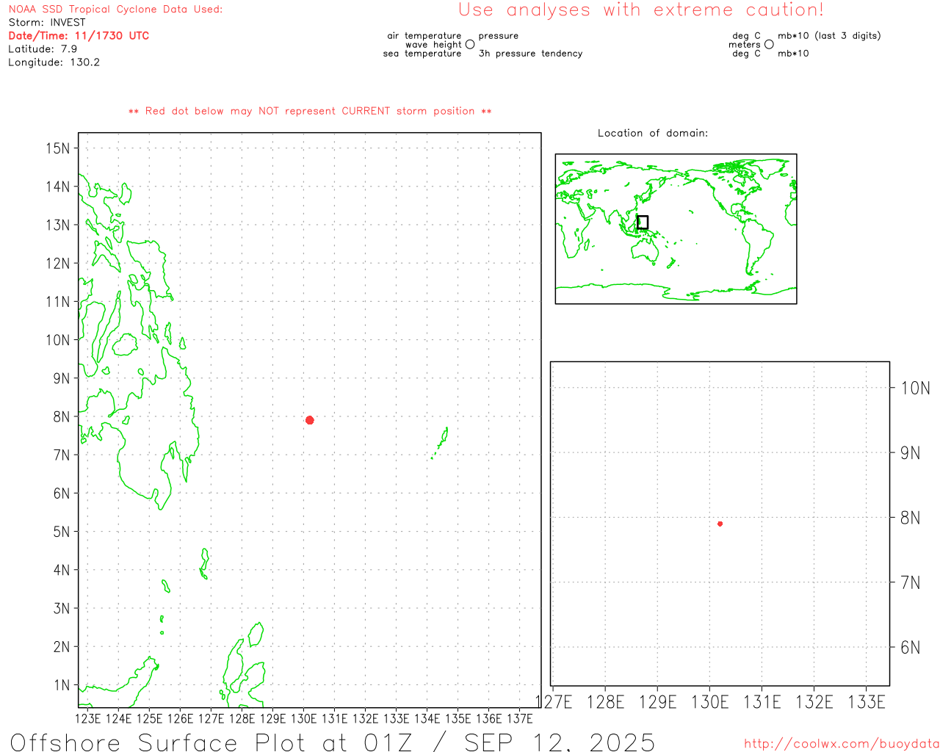Click the station legend circle near 'wave height'
Screen dimensions: 940x752
coord(470,45)
